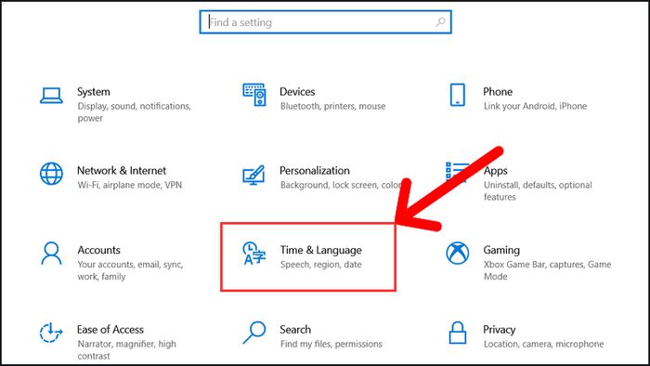Click the Gaming Xbox icon
Screen dimensions: 650x366
458,253
